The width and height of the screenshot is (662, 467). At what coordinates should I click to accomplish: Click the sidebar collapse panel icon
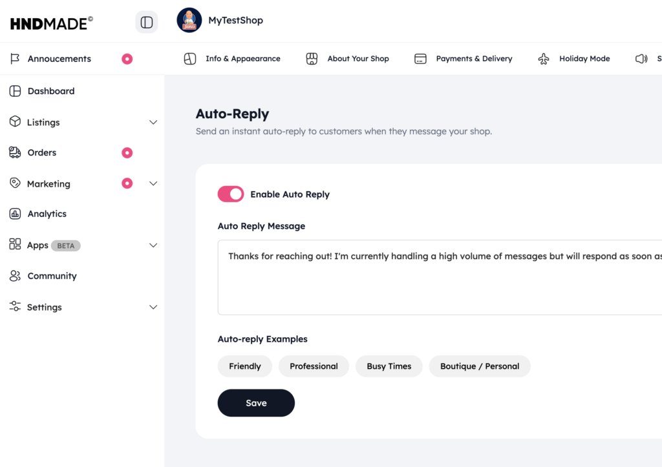[147, 23]
